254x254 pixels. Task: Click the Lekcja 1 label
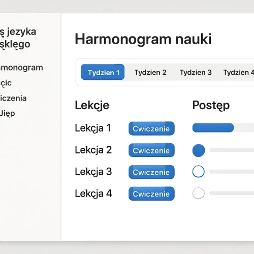coord(93,128)
